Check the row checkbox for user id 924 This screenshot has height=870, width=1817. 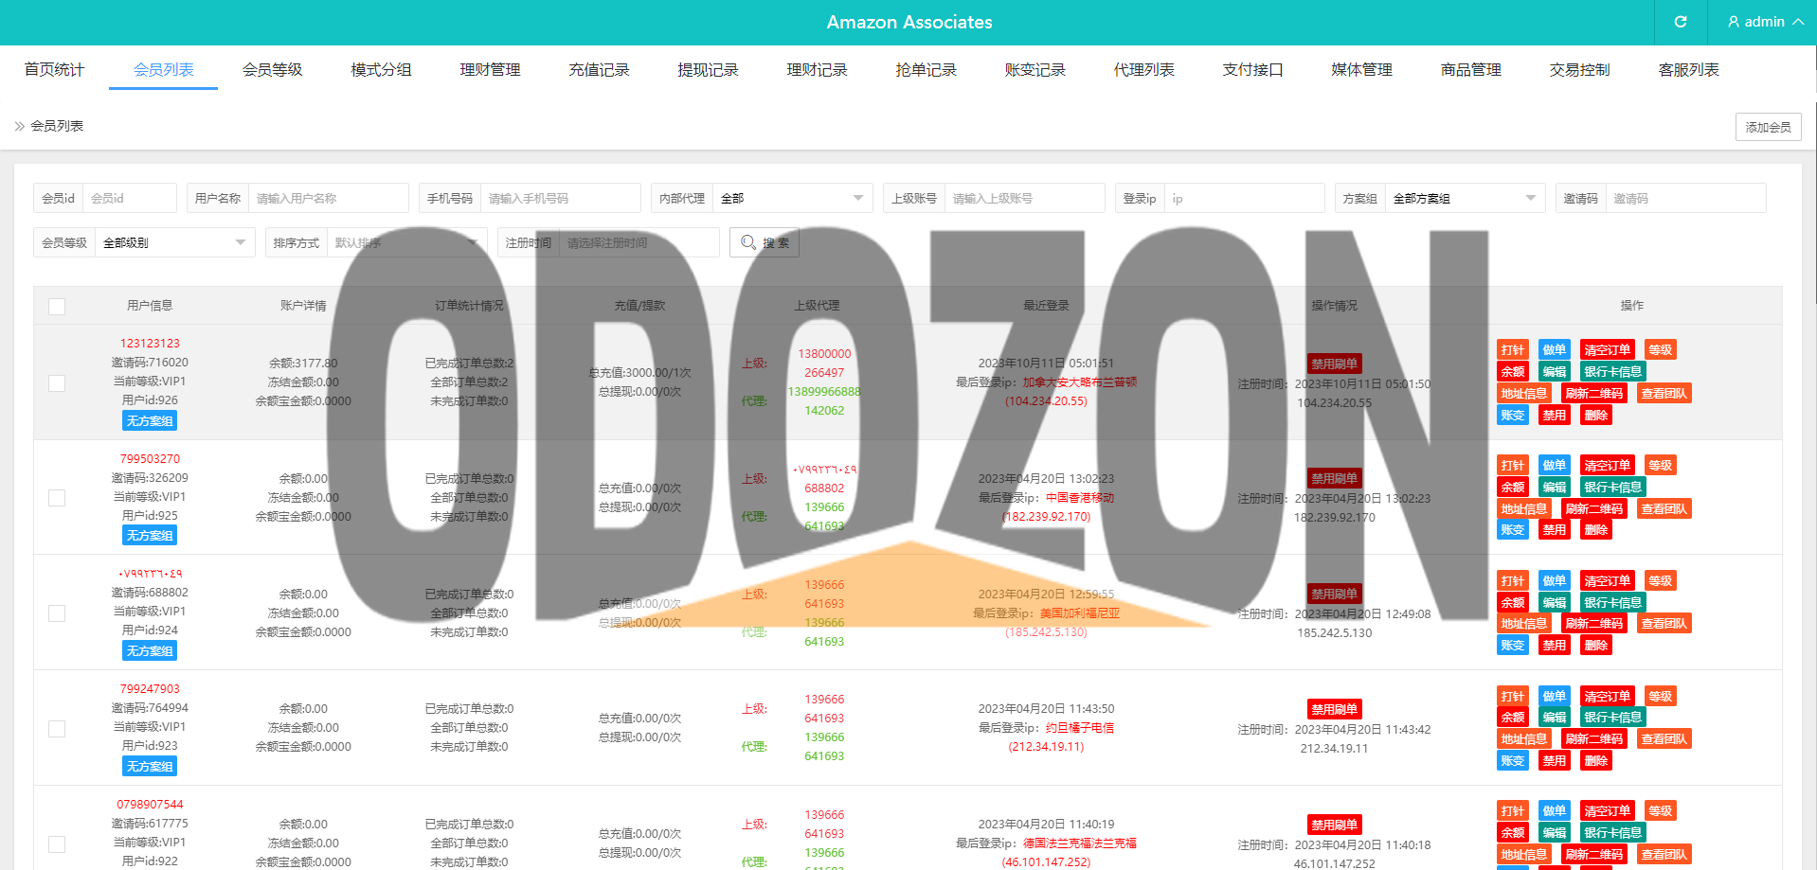tap(57, 613)
